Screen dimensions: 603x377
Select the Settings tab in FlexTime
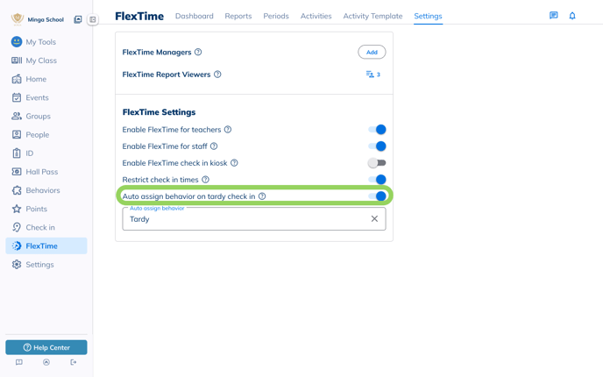point(428,16)
